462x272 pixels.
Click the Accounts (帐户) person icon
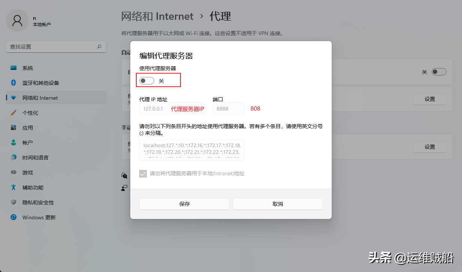[14, 143]
